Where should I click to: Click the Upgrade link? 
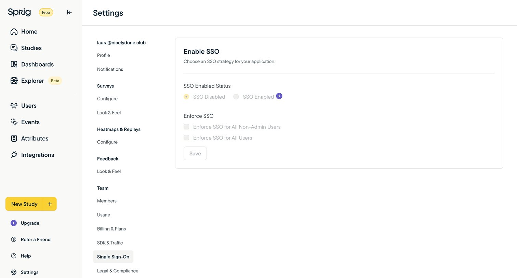(x=30, y=223)
